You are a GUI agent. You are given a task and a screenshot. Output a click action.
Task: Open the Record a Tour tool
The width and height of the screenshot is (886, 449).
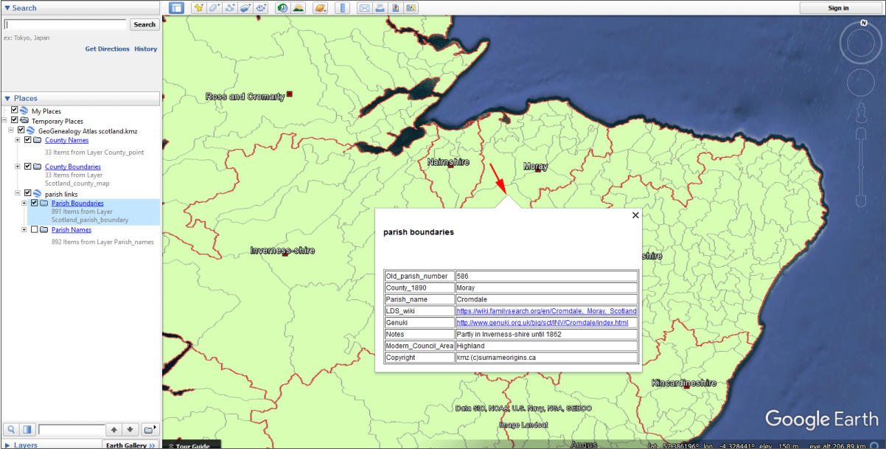pos(262,8)
